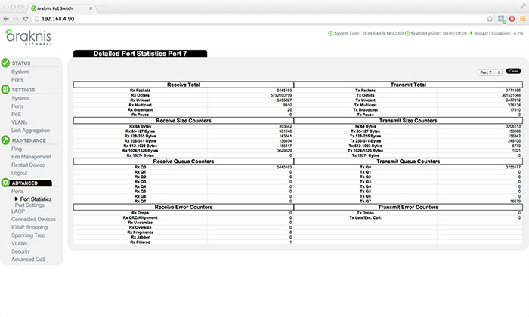This screenshot has width=529, height=317.
Task: Click the Rx CRC/Alignment row label
Action: click(140, 217)
